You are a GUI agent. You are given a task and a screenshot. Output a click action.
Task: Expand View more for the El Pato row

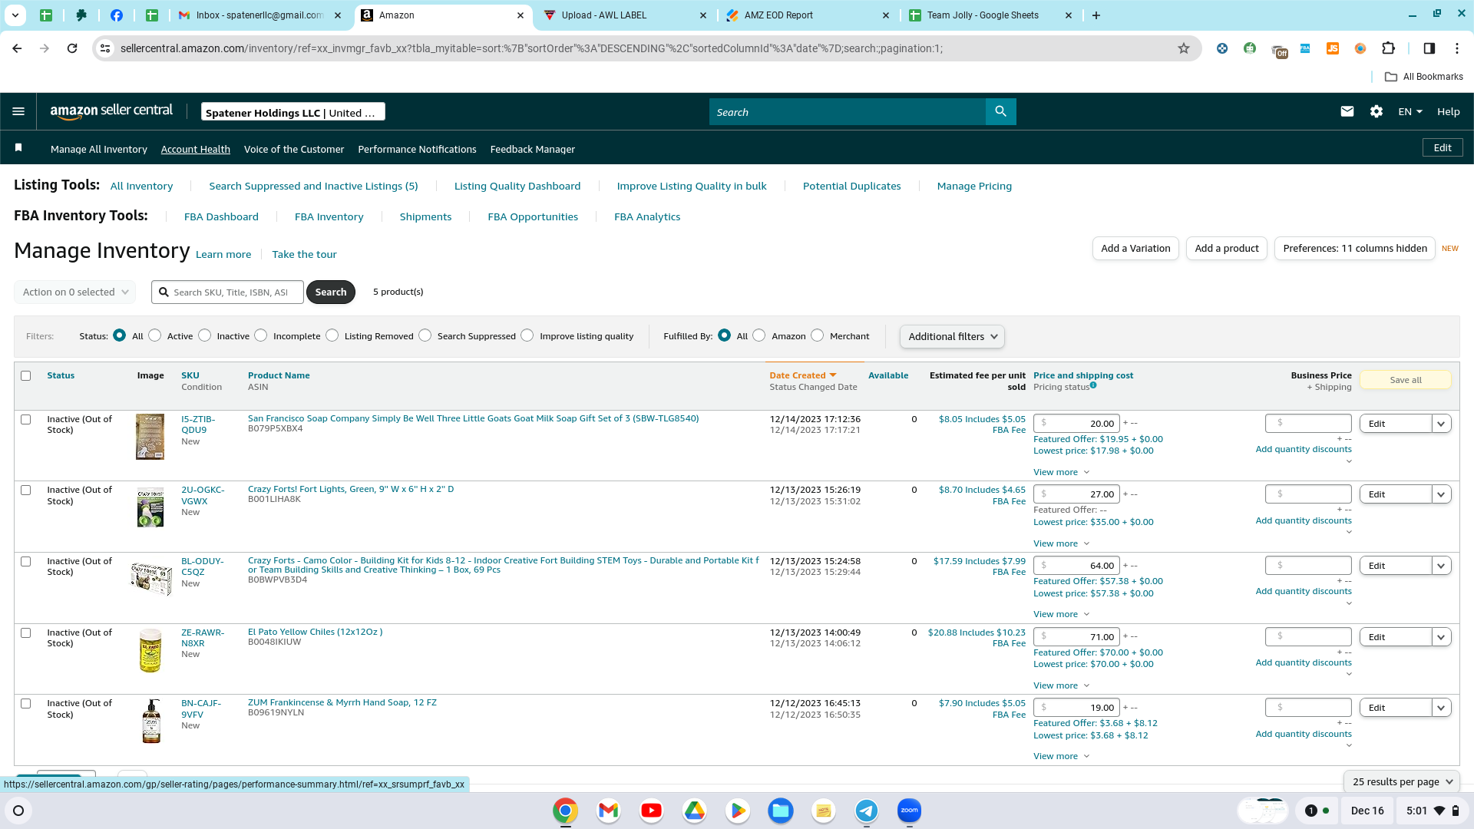pyautogui.click(x=1061, y=685)
